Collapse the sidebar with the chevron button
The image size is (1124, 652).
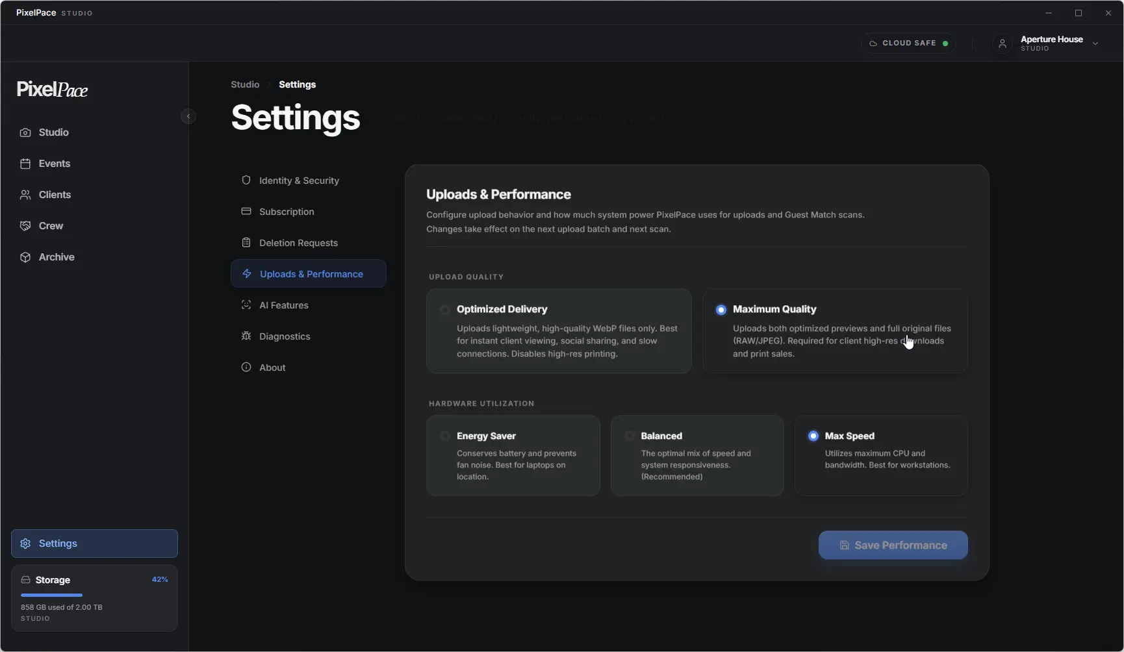tap(188, 116)
